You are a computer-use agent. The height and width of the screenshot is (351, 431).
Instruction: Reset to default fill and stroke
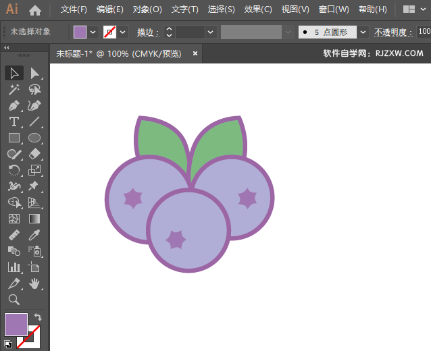[x=8, y=344]
